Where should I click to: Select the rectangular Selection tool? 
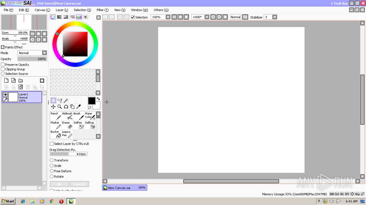click(x=53, y=101)
